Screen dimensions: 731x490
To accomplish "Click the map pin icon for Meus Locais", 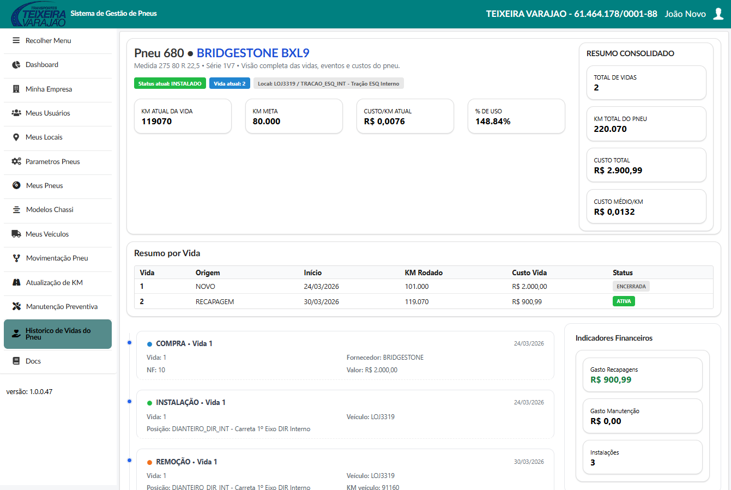I will 16,137.
